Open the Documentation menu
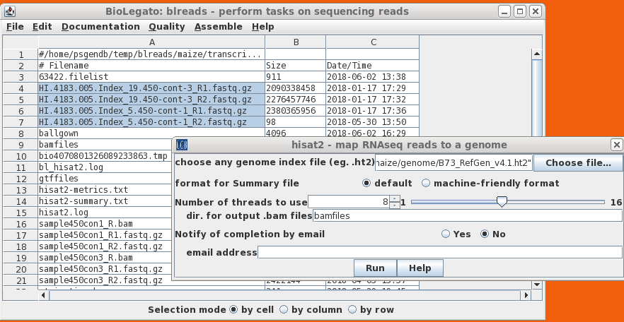624x322 pixels. 100,27
